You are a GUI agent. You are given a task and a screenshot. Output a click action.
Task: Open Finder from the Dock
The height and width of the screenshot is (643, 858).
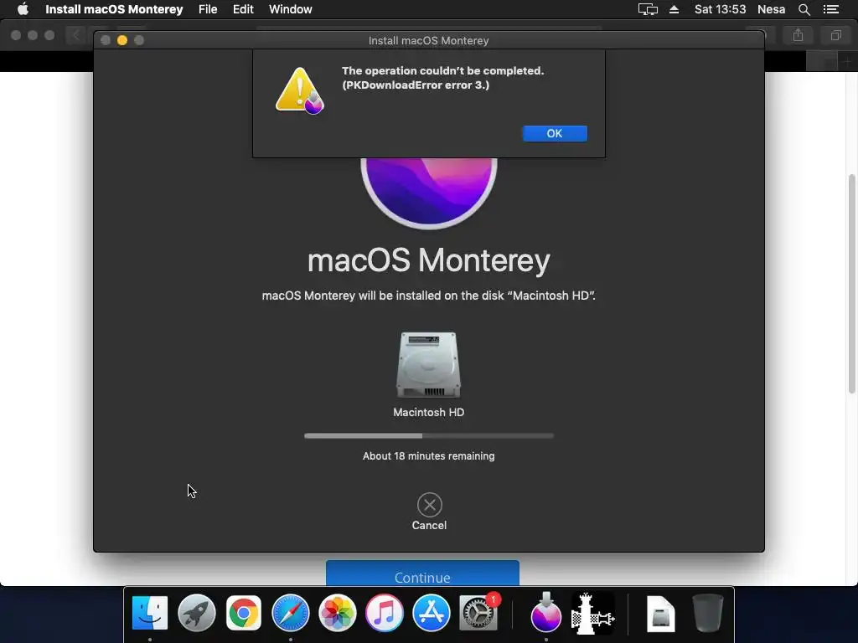click(x=150, y=613)
